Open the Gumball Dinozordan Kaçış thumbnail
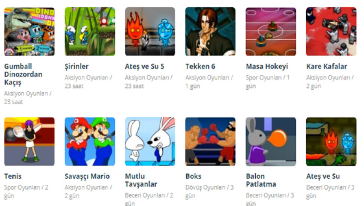The height and width of the screenshot is (206, 364). click(30, 31)
